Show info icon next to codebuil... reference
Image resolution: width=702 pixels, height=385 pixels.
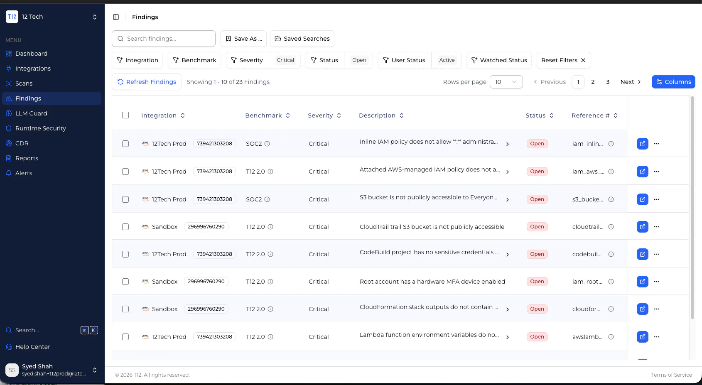(x=611, y=254)
